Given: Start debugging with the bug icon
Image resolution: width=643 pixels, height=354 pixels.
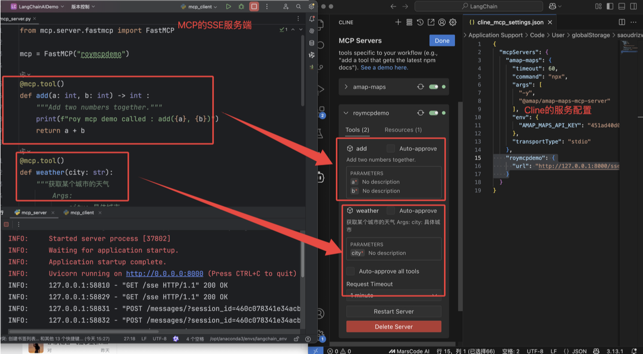Looking at the screenshot, I should pos(241,7).
